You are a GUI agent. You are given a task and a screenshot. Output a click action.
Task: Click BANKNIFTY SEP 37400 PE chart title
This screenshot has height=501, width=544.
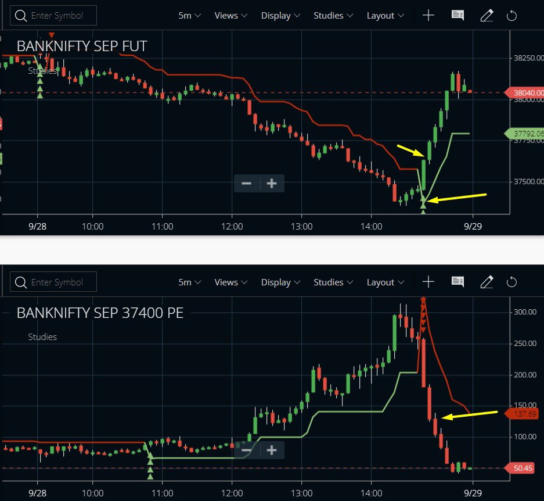pos(100,313)
